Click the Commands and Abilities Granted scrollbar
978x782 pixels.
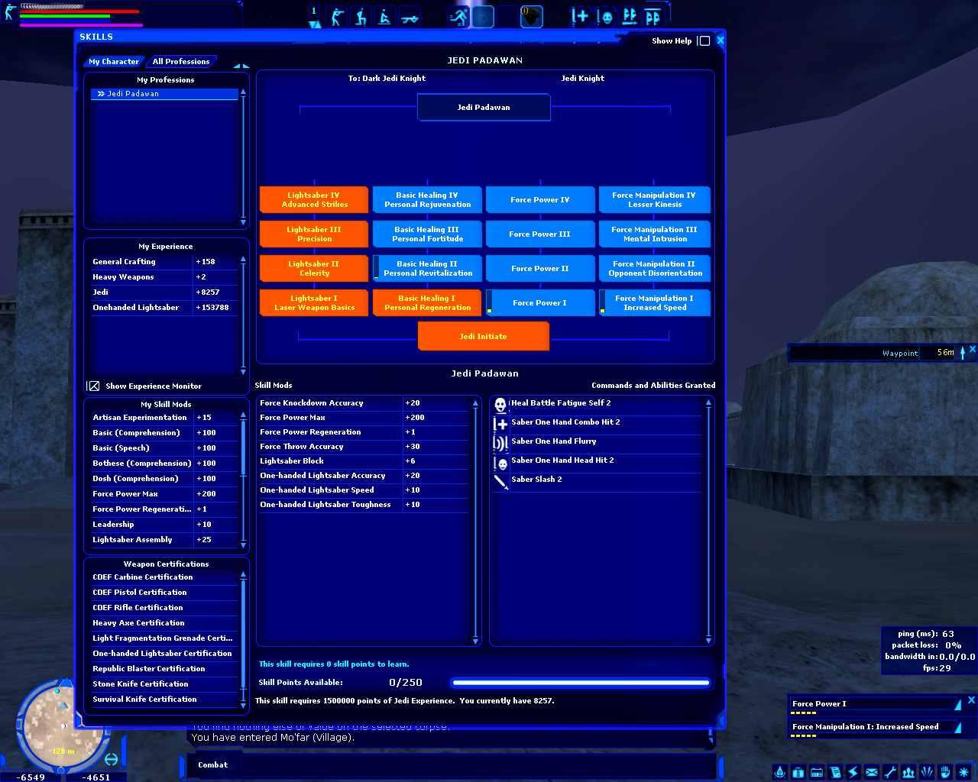pyautogui.click(x=708, y=521)
